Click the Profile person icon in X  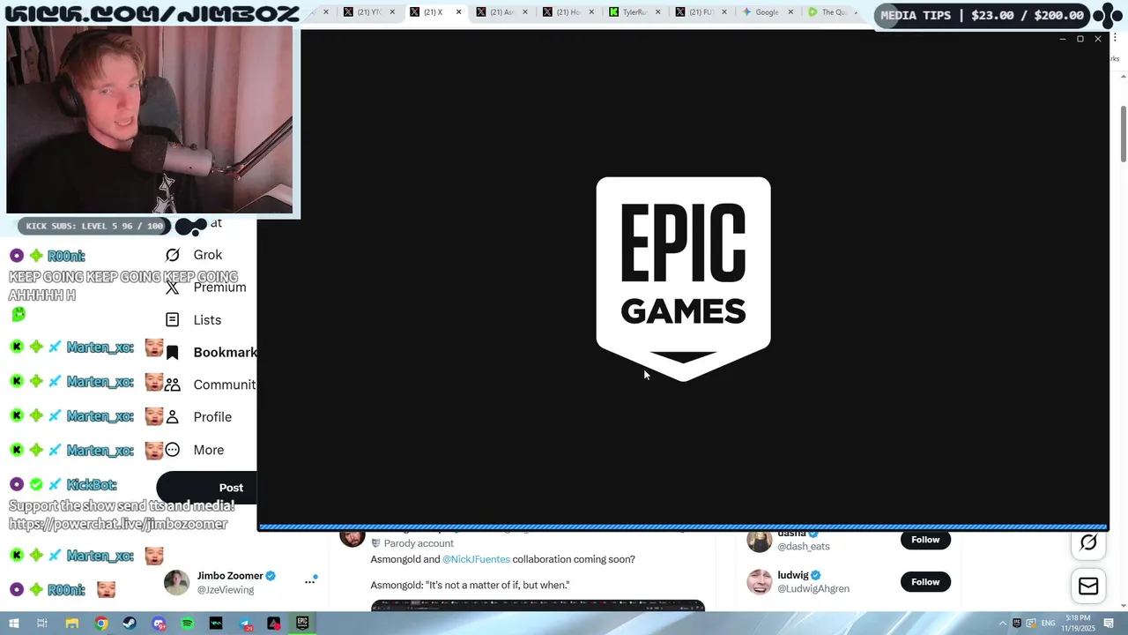(173, 417)
